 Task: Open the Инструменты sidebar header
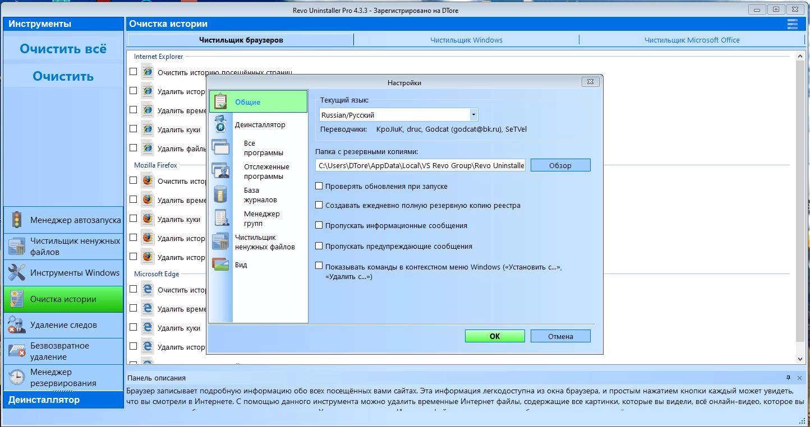tap(63, 24)
